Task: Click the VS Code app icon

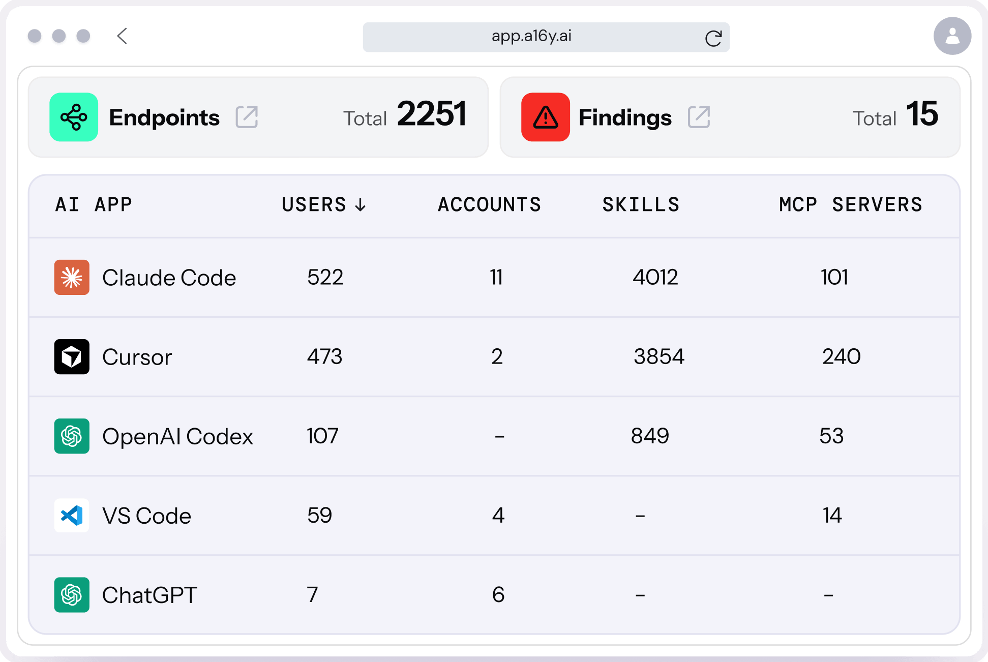Action: pyautogui.click(x=72, y=516)
